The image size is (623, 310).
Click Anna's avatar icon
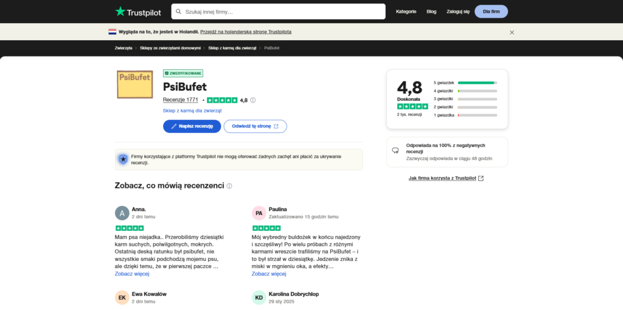tap(122, 213)
